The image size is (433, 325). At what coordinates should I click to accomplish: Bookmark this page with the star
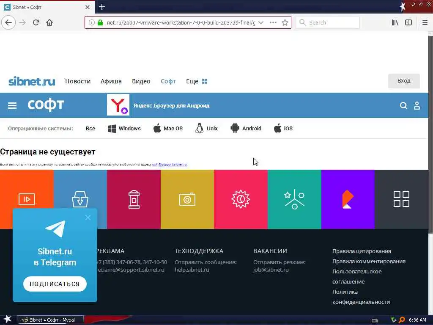285,22
